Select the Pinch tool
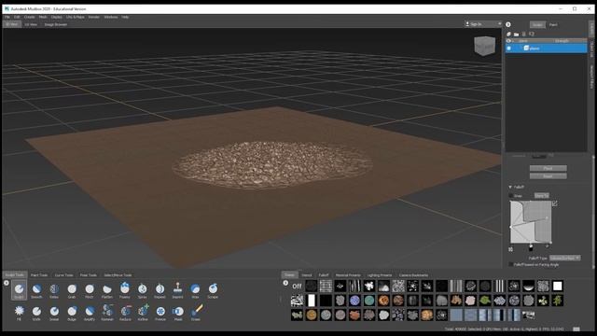Viewport: 597px width, 336px height. point(90,290)
